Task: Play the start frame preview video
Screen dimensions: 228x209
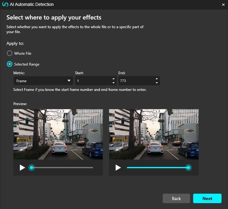Action: (22, 168)
